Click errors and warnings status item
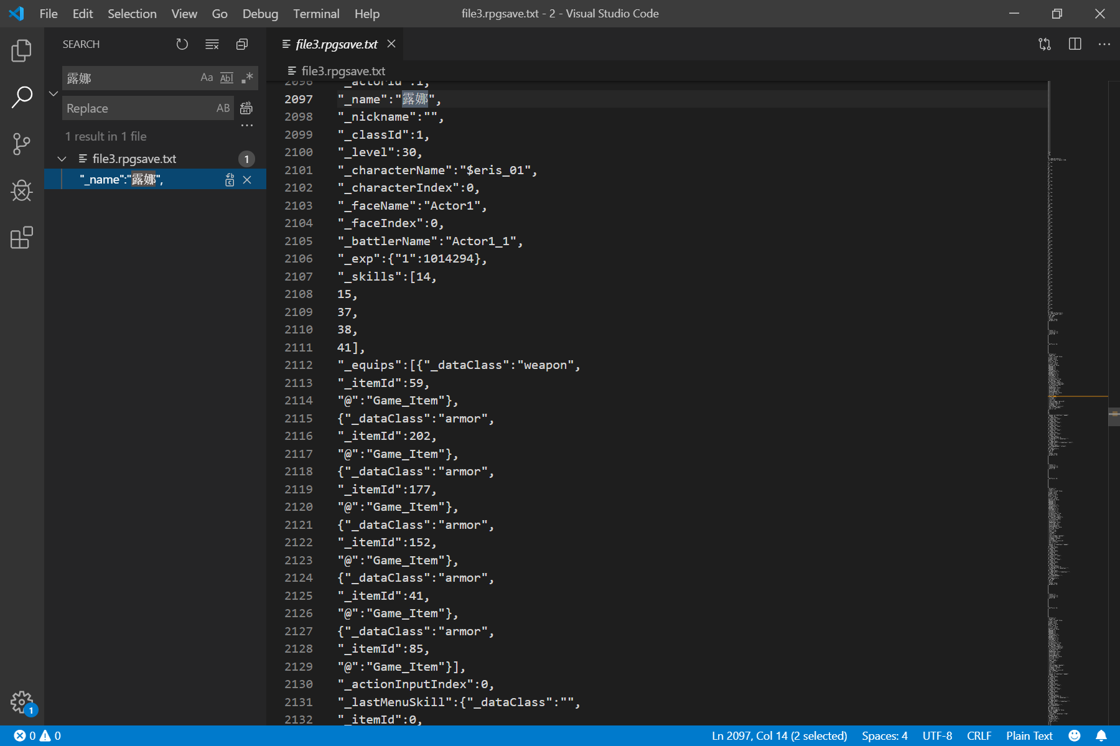Screen dimensions: 1120x746 pos(37,736)
